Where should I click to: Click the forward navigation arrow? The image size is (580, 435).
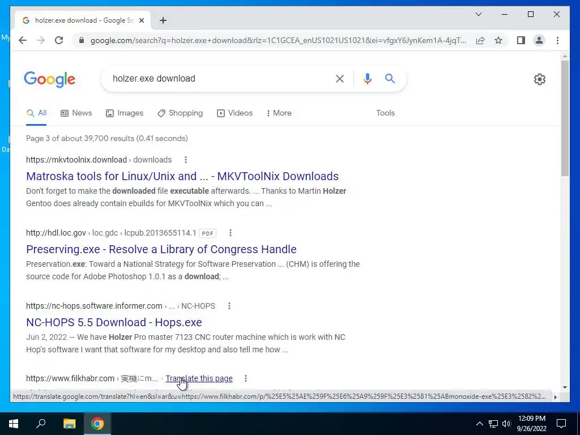tap(41, 40)
